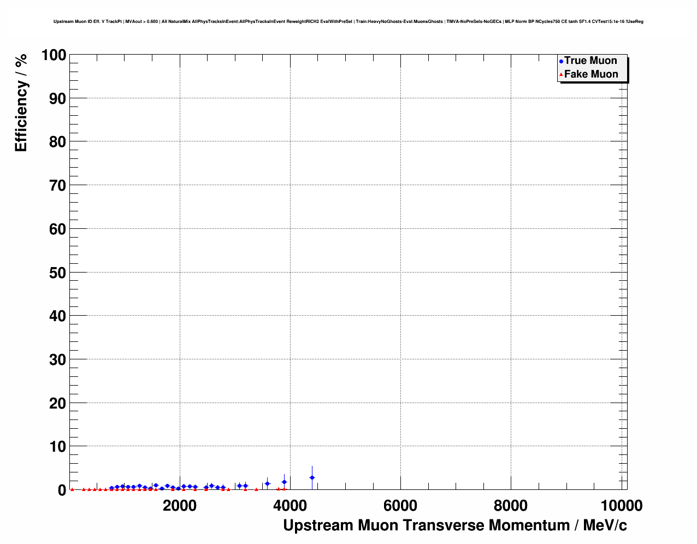This screenshot has height=544, width=697.
Task: Select the 6000 tick label on the x-axis
Action: (x=400, y=506)
